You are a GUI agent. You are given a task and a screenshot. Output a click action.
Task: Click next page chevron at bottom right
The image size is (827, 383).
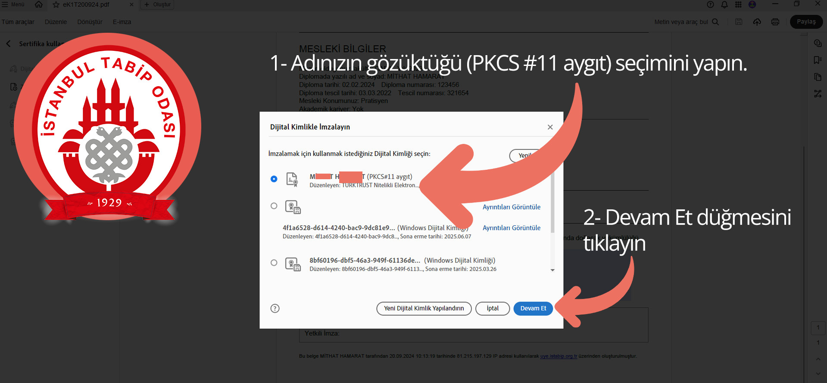(x=818, y=373)
